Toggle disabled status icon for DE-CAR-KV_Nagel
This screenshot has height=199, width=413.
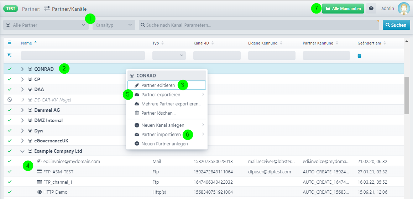click(x=10, y=100)
